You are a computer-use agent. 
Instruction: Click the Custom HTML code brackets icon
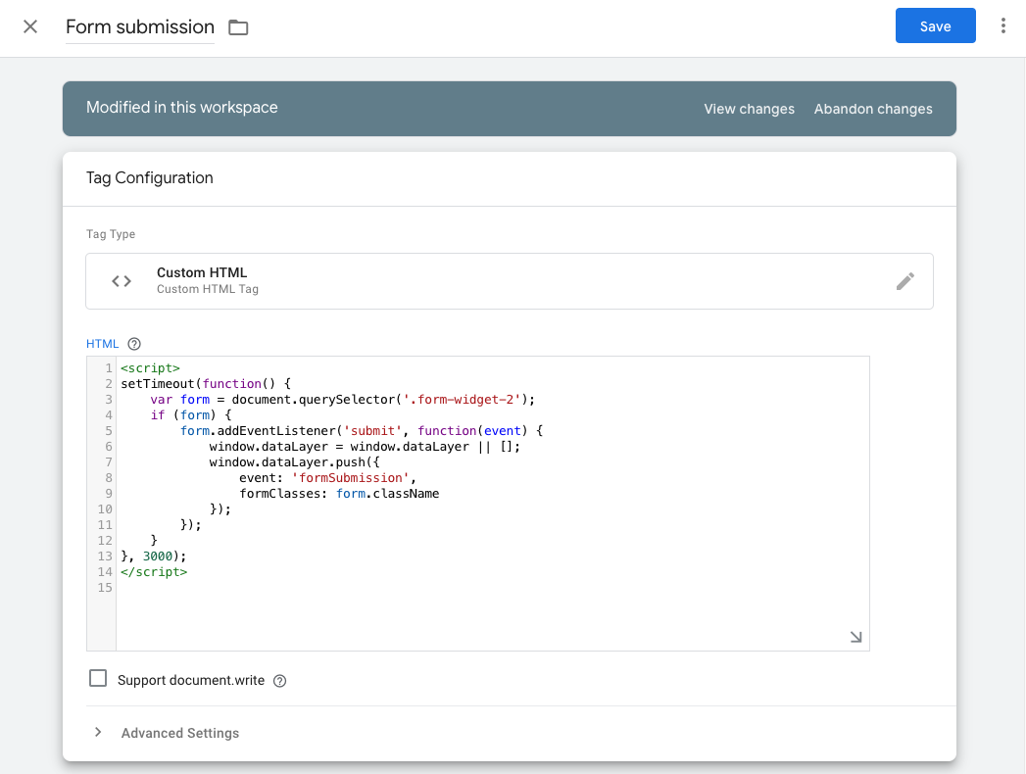pyautogui.click(x=122, y=281)
